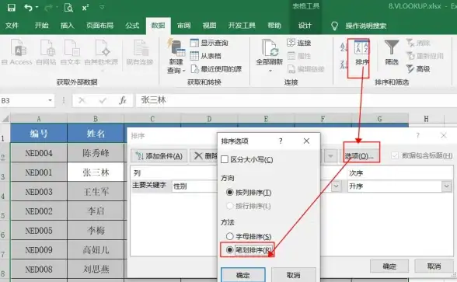Click the Undo arrow icon
Screen dimensions: 457x282
(28, 7)
